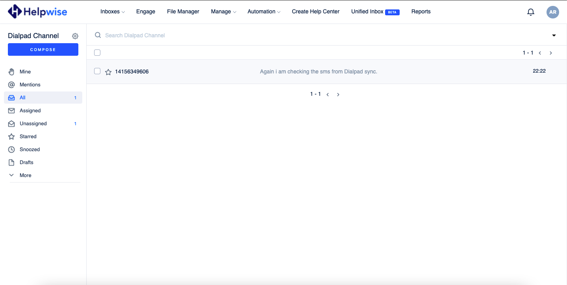Image resolution: width=567 pixels, height=285 pixels.
Task: Open the Reports page
Action: (x=421, y=12)
